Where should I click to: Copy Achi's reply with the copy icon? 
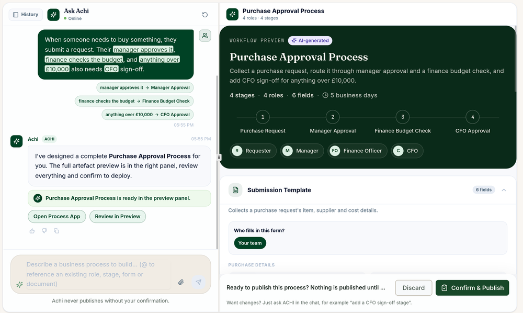56,231
